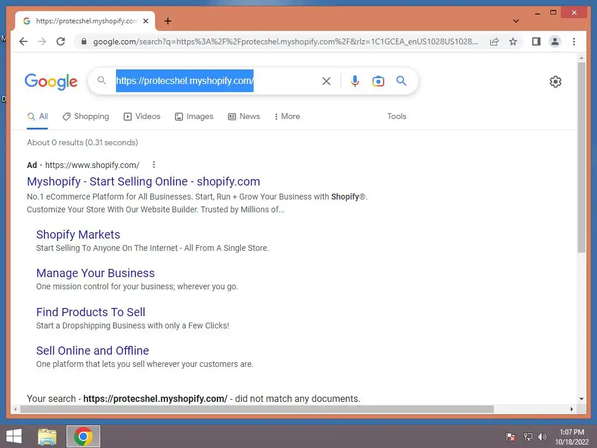Screen dimensions: 597x448
Task: Bookmark this tab with the star
Action: click(x=513, y=41)
